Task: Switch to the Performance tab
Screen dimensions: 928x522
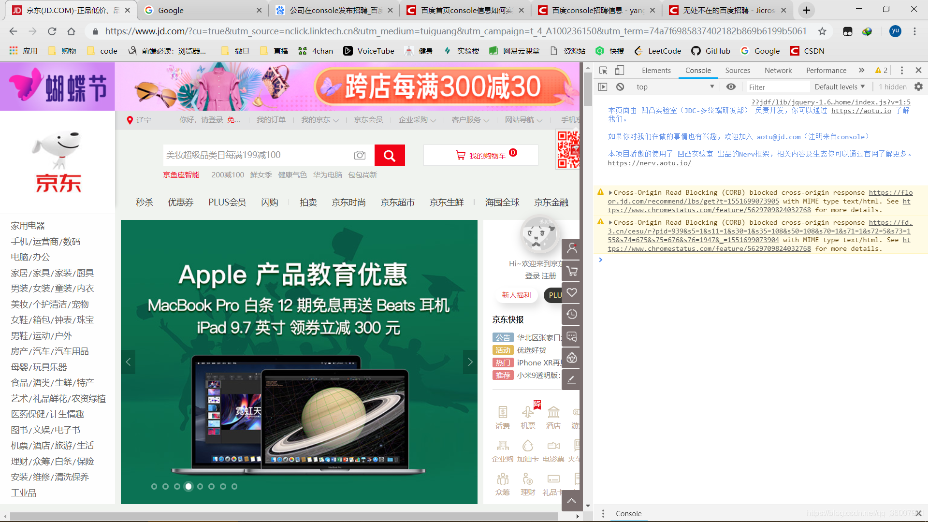Action: coord(826,71)
